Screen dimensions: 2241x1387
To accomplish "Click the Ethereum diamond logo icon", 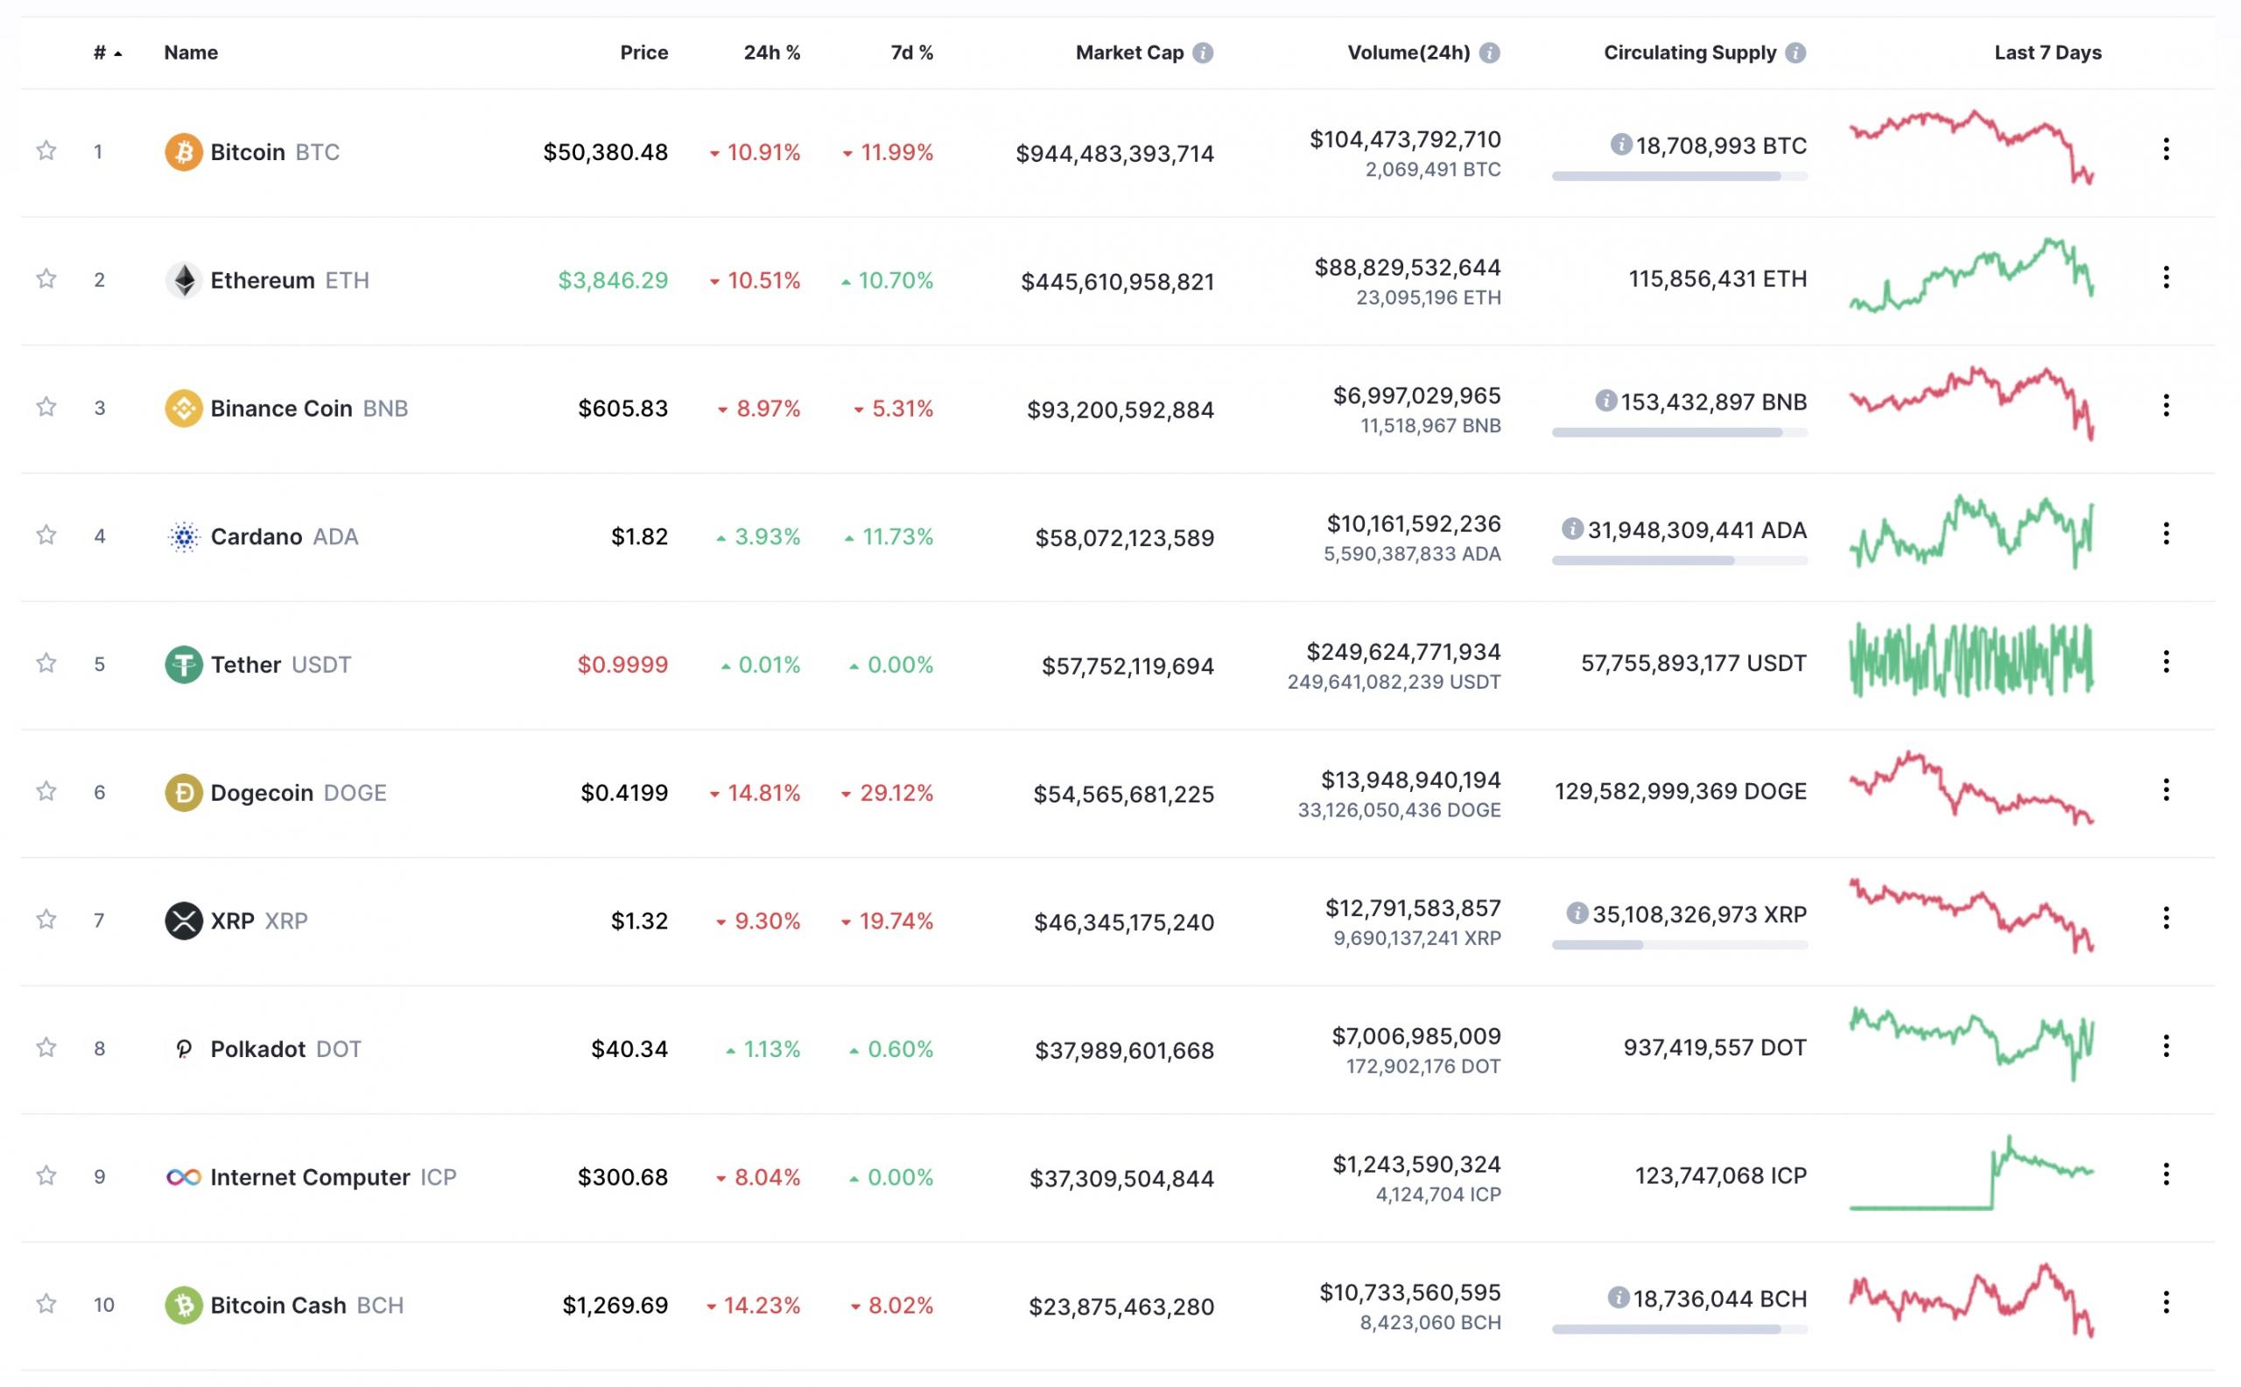I will click(184, 281).
